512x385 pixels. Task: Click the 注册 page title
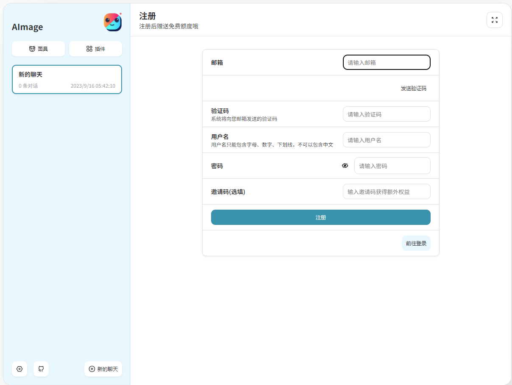(x=147, y=16)
